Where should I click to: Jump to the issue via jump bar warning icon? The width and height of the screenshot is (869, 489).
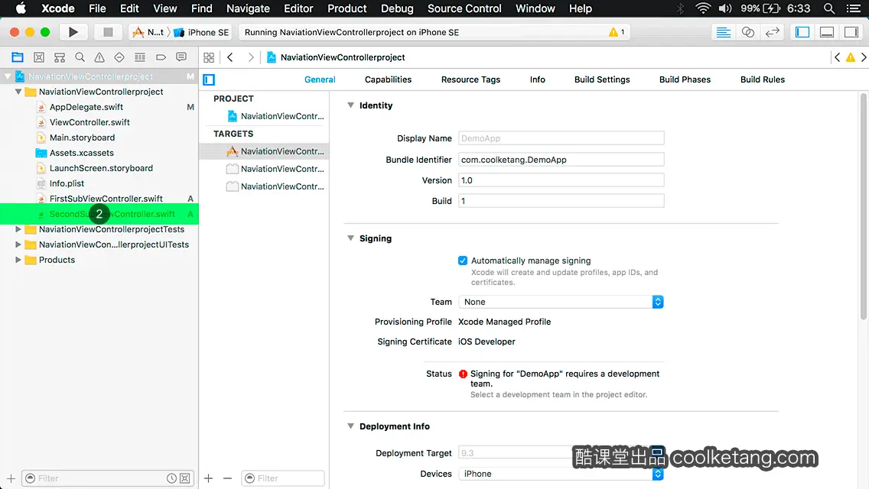coord(850,57)
